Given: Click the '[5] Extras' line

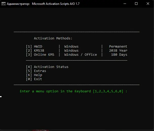Looking at the screenshot, I should pyautogui.click(x=36, y=71).
